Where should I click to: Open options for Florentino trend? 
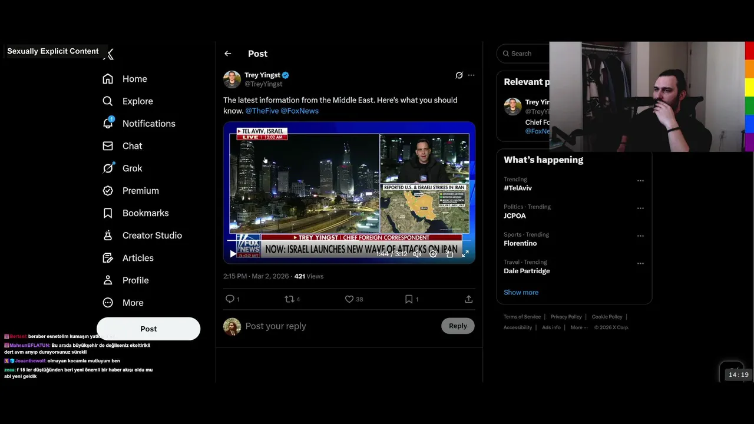click(640, 236)
